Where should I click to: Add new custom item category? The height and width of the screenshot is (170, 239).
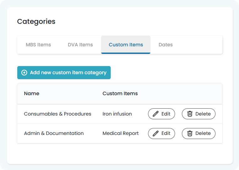coord(64,73)
